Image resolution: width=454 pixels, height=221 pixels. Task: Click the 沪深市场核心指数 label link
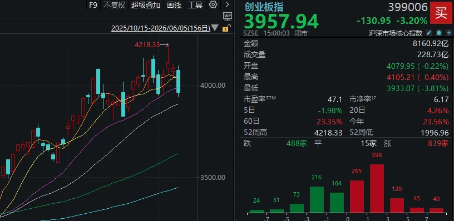coord(396,33)
